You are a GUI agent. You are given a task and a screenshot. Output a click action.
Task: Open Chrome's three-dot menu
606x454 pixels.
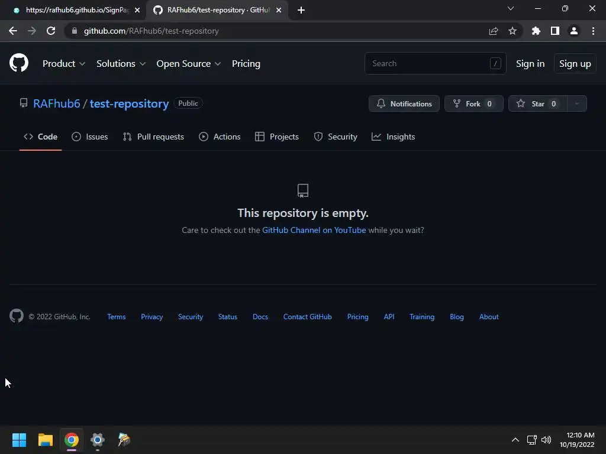[593, 31]
